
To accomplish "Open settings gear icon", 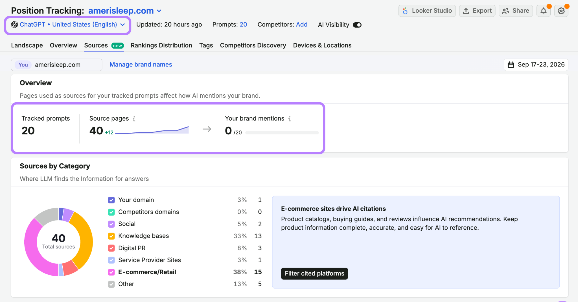I will point(561,11).
